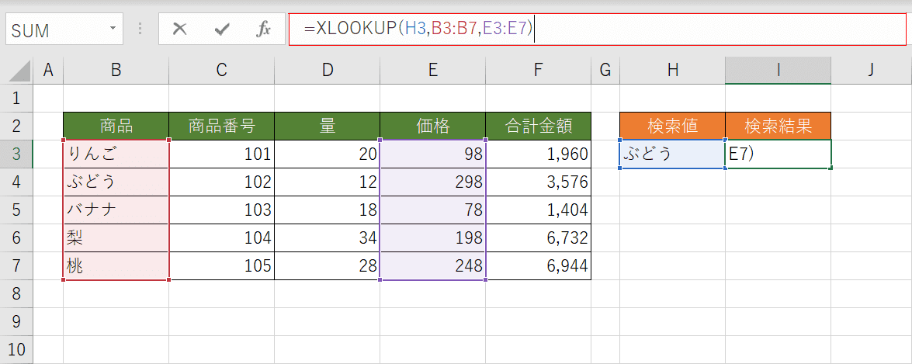Select row 3 header
912x364 pixels.
17,154
